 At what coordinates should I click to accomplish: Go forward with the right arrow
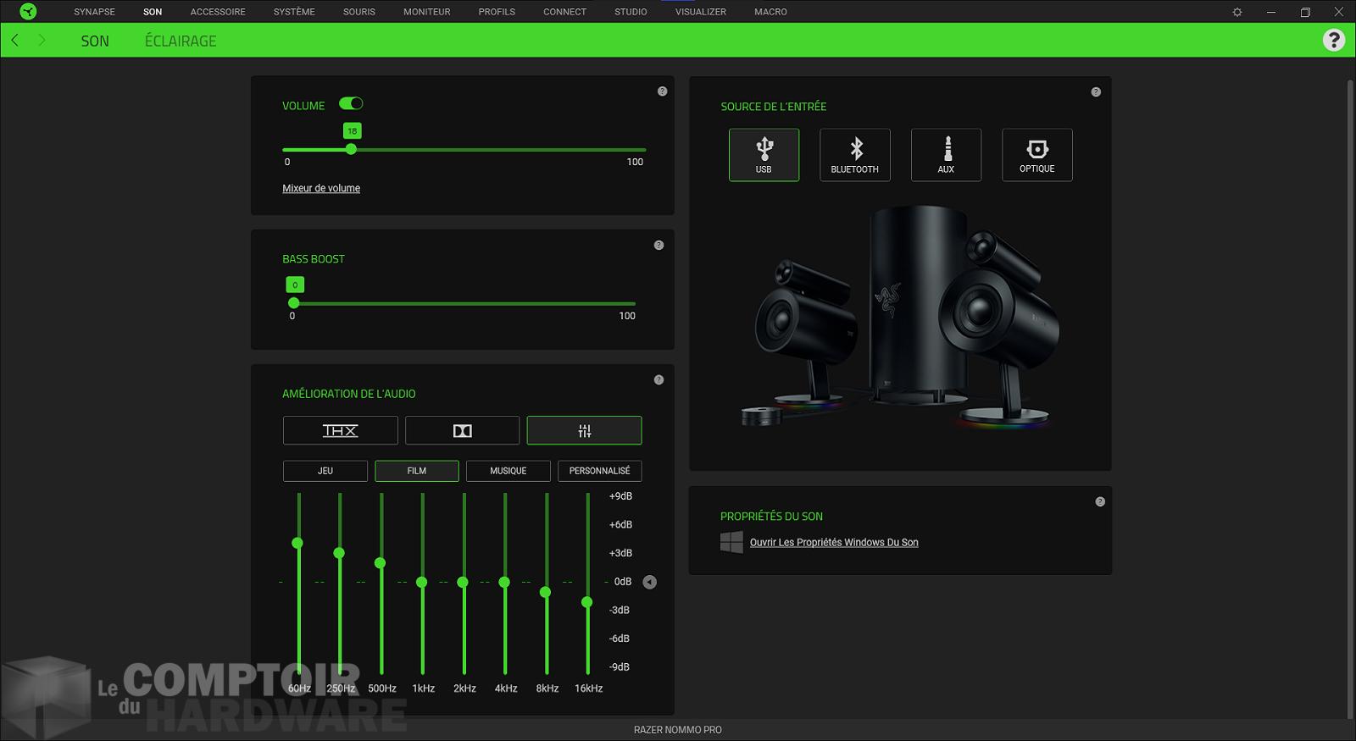42,40
